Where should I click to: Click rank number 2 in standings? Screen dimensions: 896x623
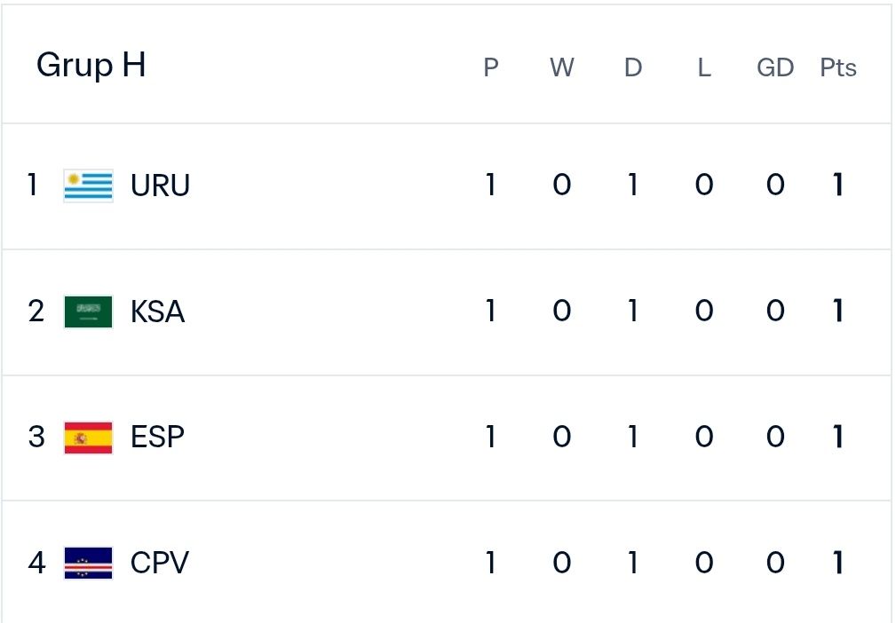[x=36, y=311]
